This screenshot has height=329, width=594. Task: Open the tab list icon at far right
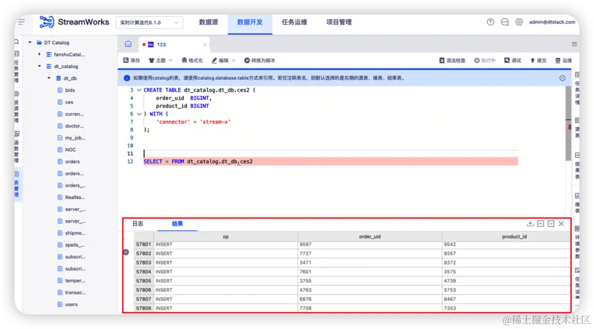pyautogui.click(x=574, y=44)
